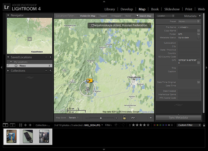Toggle the filter switch beside Custom Filter
Screen dimensions: 208x151
(x=204, y=125)
